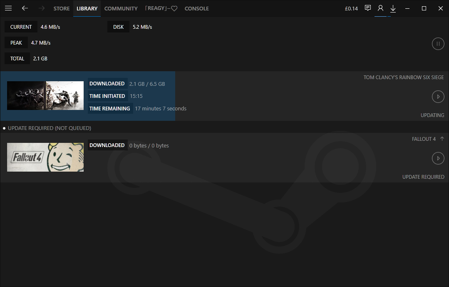Maximize the Steam window
Viewport: 449px width, 287px height.
(x=424, y=8)
